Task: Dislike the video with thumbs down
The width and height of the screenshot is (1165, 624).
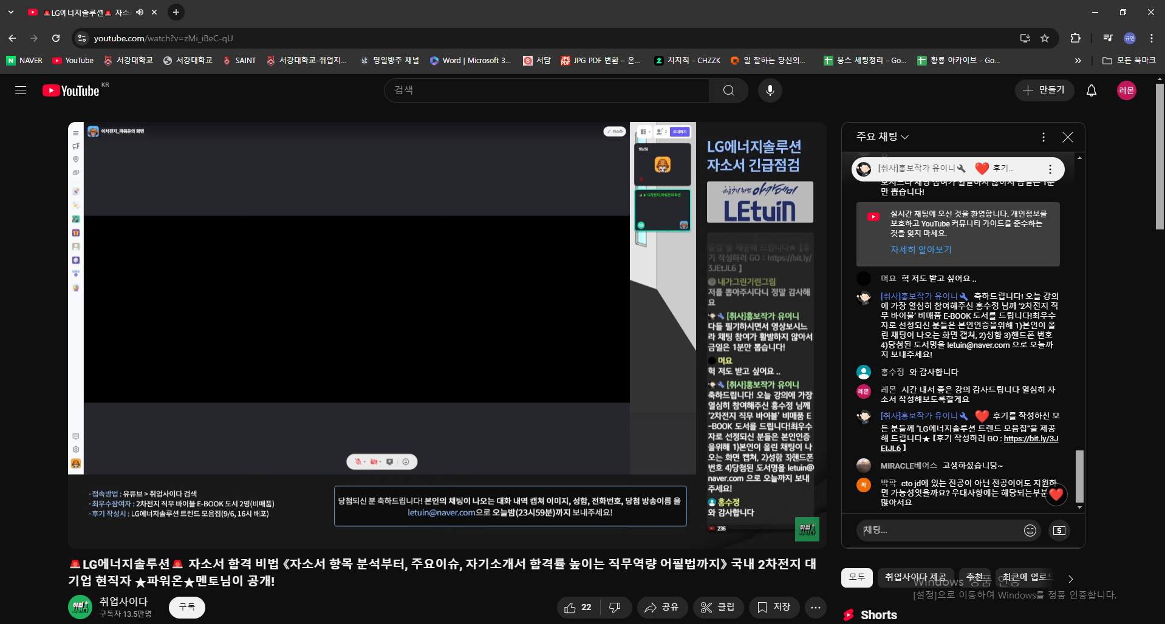Action: 615,607
